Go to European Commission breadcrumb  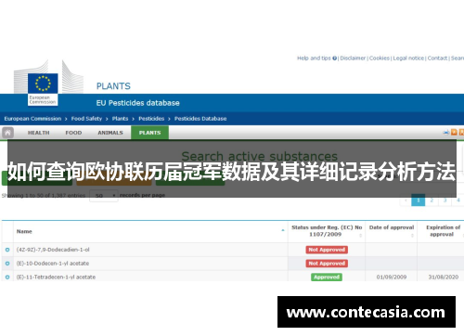(x=32, y=119)
